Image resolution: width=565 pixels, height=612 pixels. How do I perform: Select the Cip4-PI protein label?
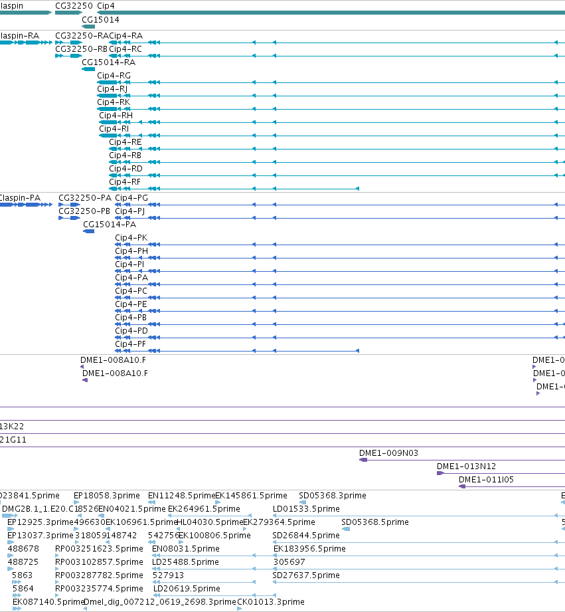point(129,264)
